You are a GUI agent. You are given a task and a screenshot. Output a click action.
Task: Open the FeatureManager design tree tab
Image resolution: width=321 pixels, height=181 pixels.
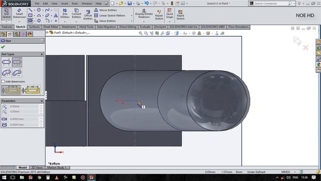point(4,34)
